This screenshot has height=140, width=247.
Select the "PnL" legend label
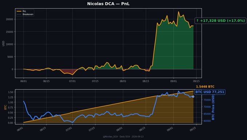click(x=24, y=11)
